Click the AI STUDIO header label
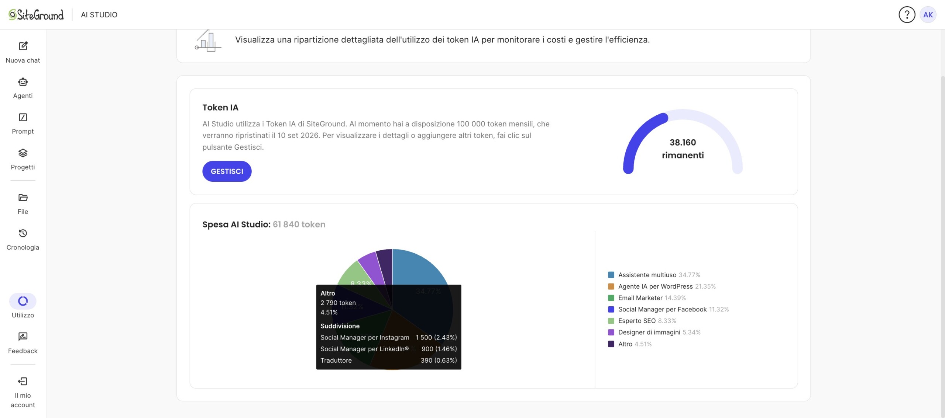This screenshot has height=418, width=945. (x=99, y=15)
